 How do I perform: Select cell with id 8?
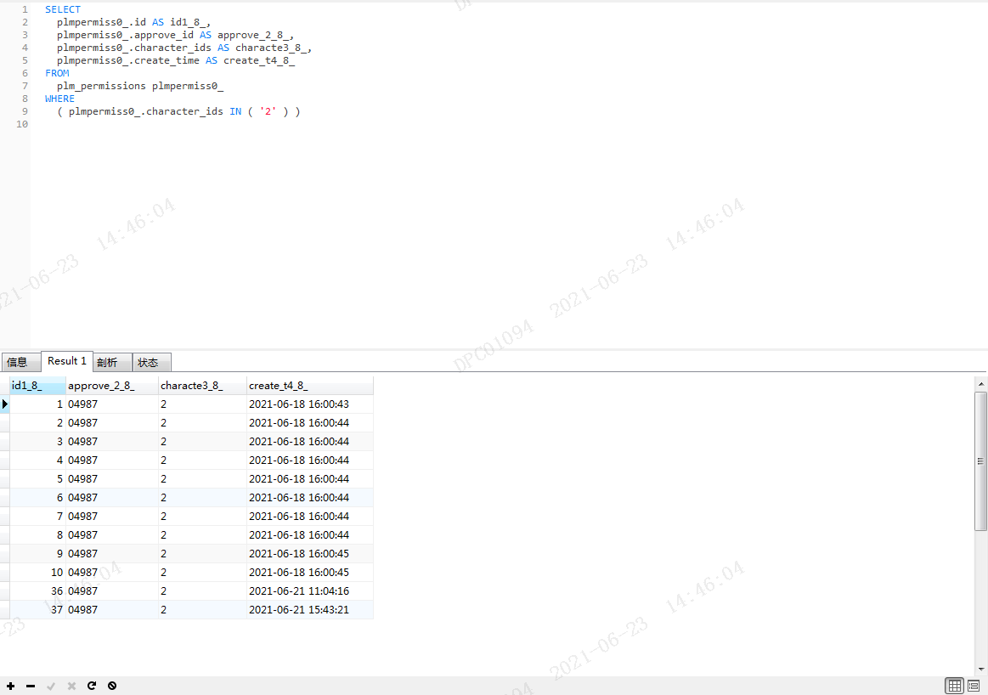tap(38, 535)
